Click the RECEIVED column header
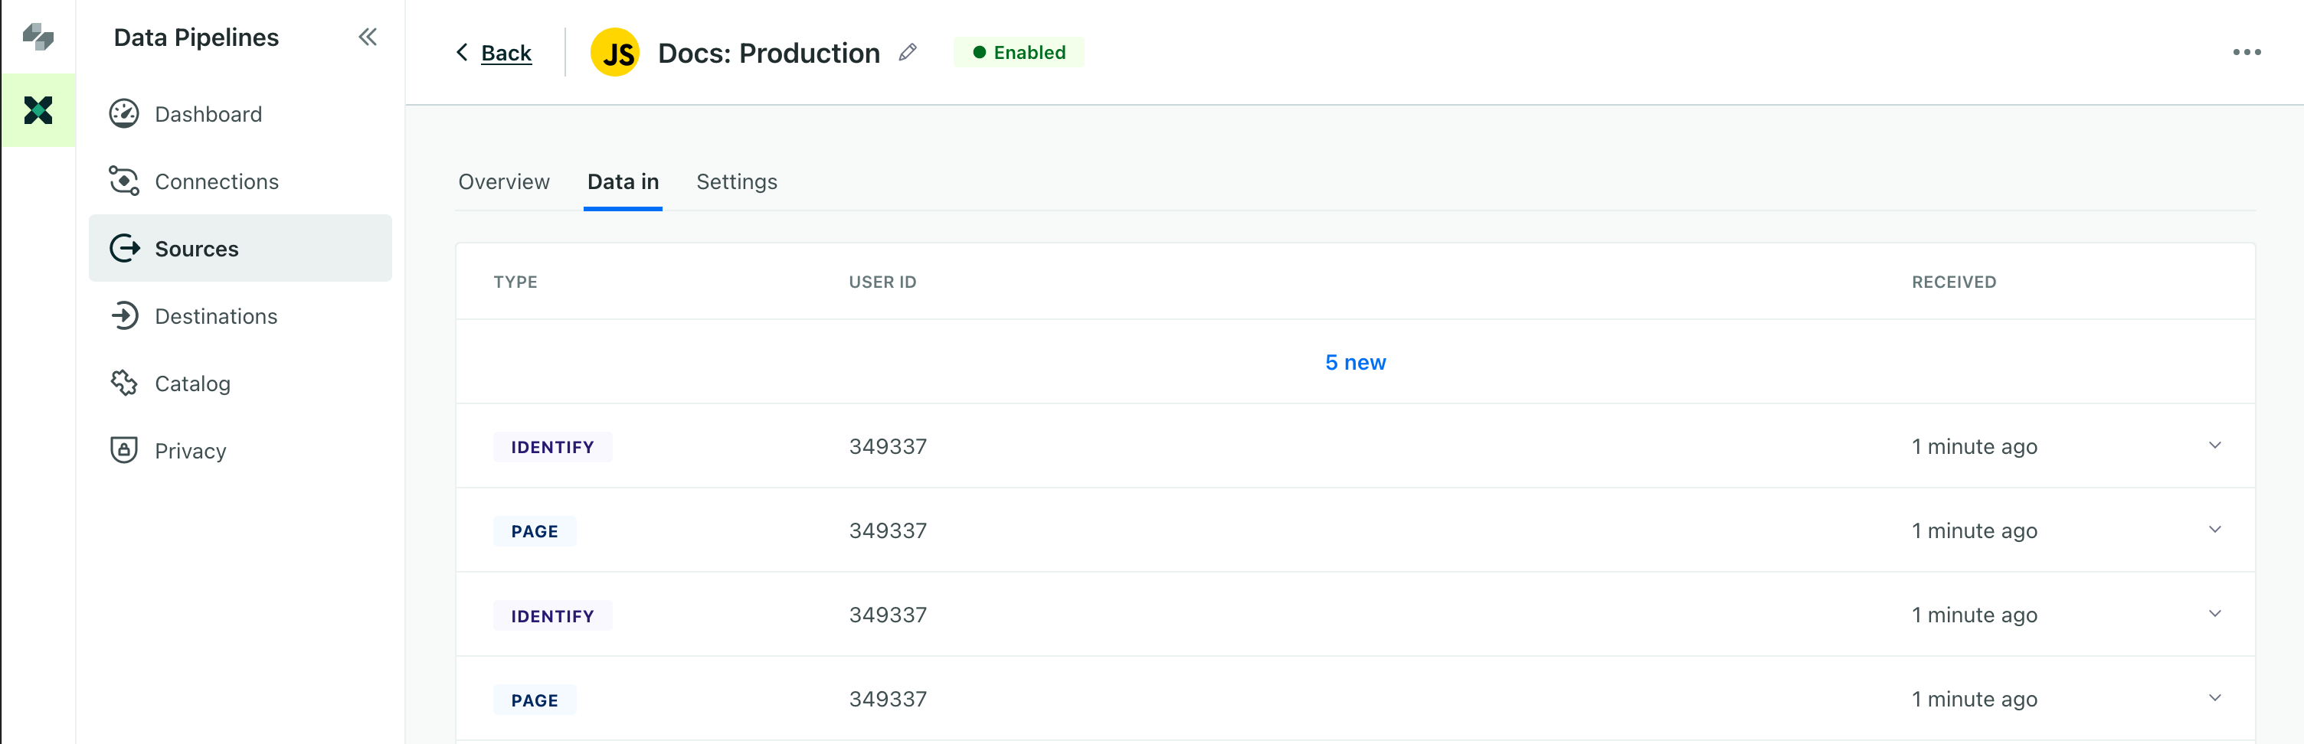The height and width of the screenshot is (744, 2304). (x=1953, y=282)
